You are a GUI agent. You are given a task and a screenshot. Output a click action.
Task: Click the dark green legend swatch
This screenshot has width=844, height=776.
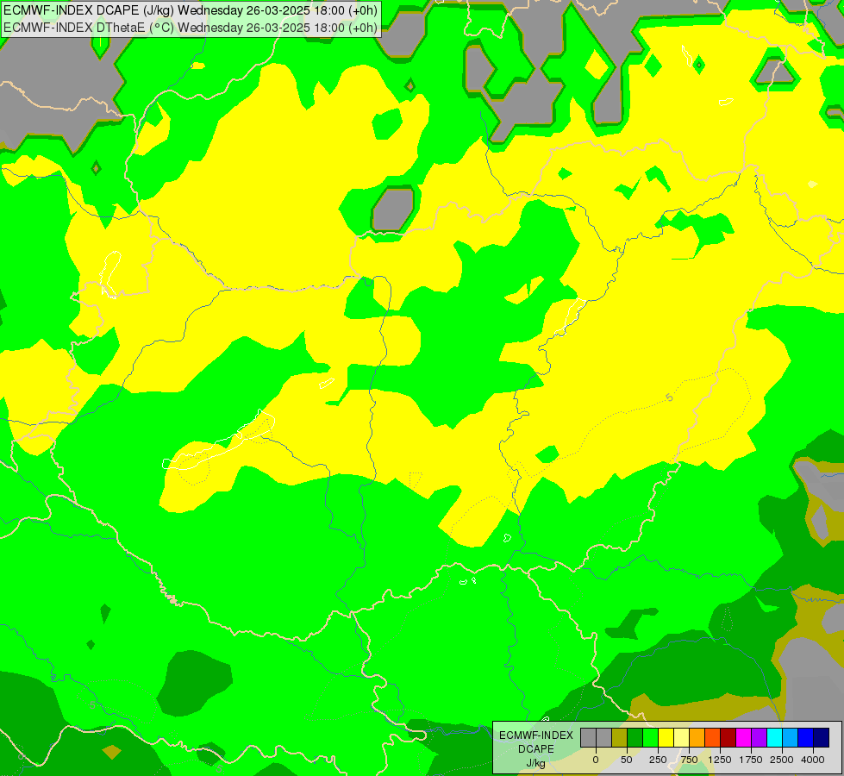point(635,737)
